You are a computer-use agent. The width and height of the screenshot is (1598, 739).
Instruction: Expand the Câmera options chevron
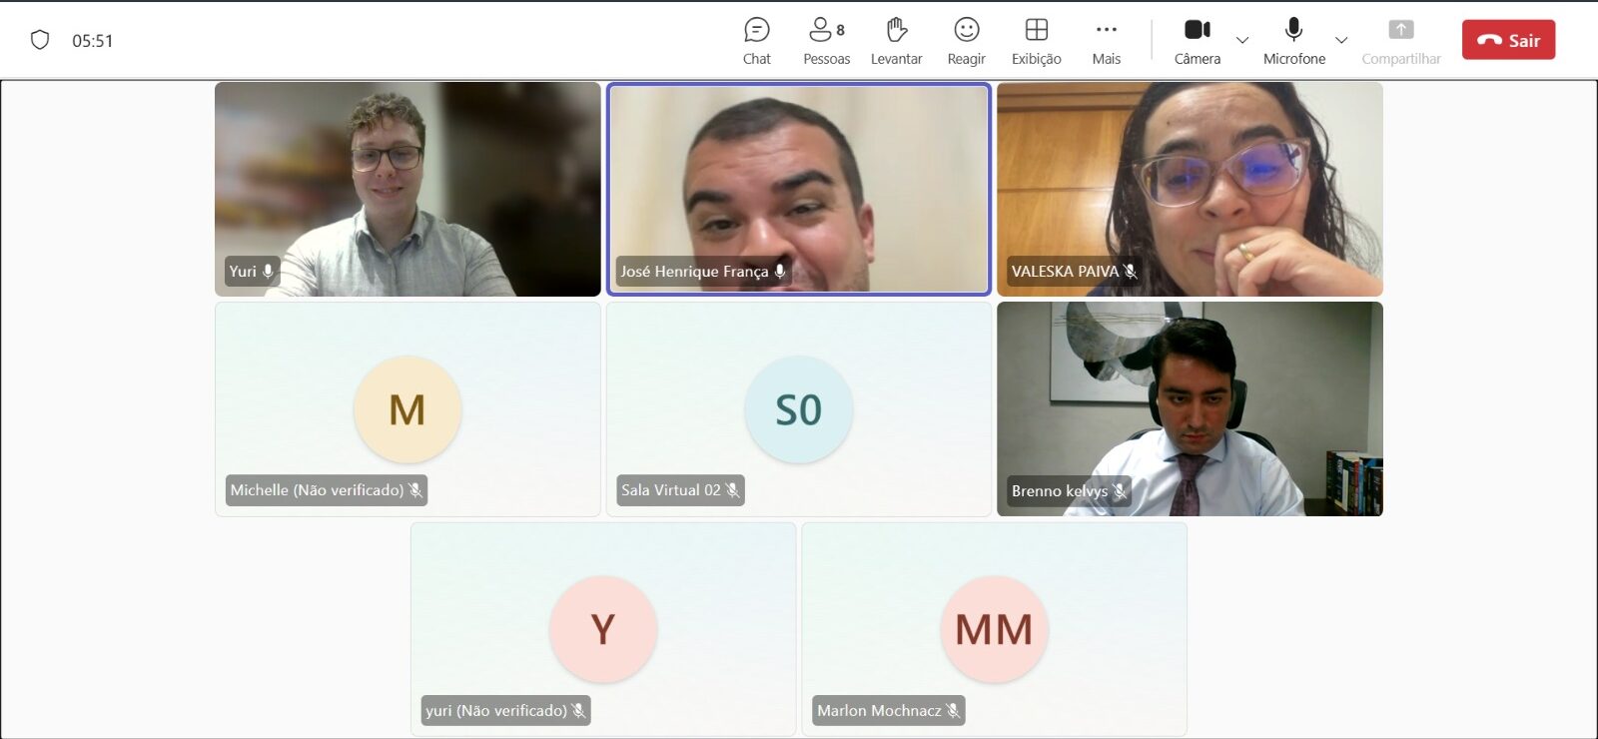[1242, 41]
